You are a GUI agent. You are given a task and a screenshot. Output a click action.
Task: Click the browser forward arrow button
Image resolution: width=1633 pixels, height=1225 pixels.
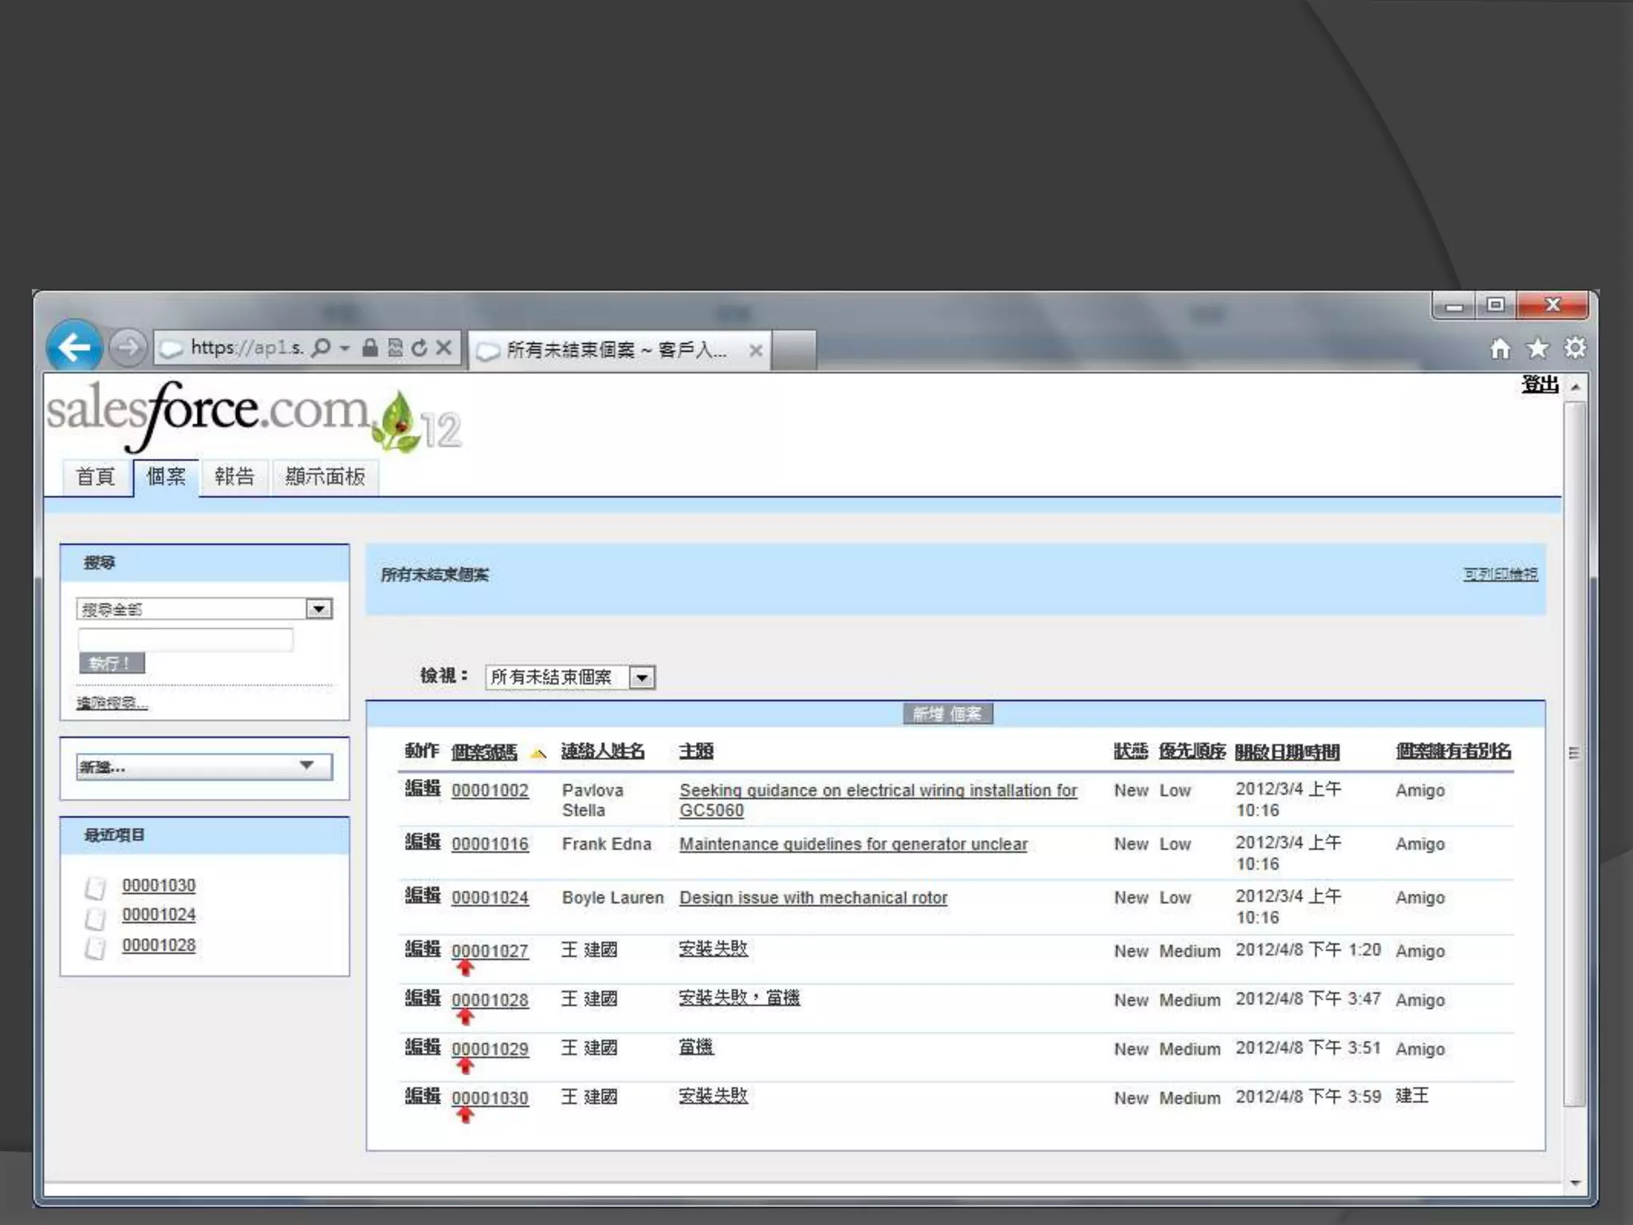click(128, 348)
